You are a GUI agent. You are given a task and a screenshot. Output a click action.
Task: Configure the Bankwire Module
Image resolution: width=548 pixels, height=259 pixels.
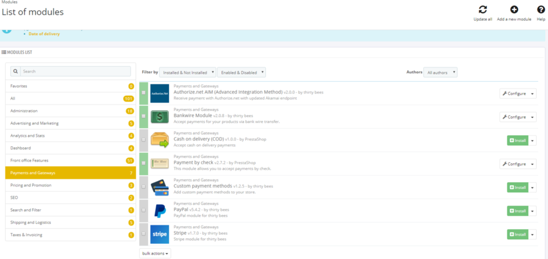pos(514,117)
